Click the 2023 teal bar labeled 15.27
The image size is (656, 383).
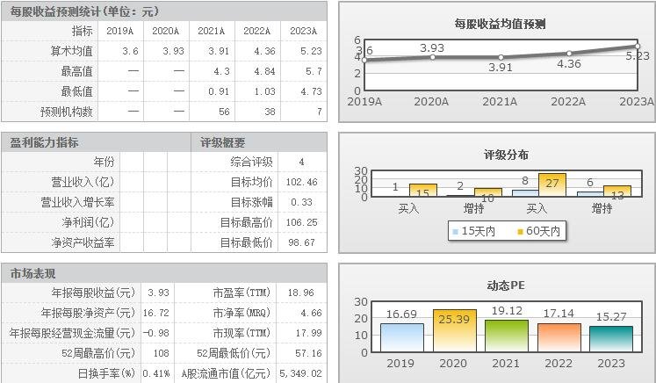click(x=611, y=339)
